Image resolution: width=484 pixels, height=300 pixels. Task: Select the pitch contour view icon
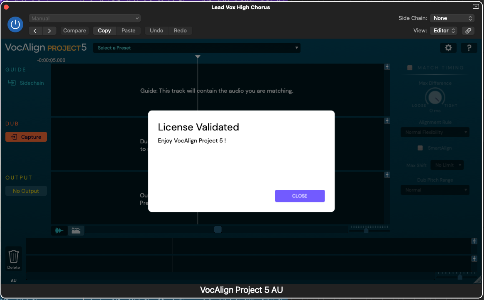[76, 230]
